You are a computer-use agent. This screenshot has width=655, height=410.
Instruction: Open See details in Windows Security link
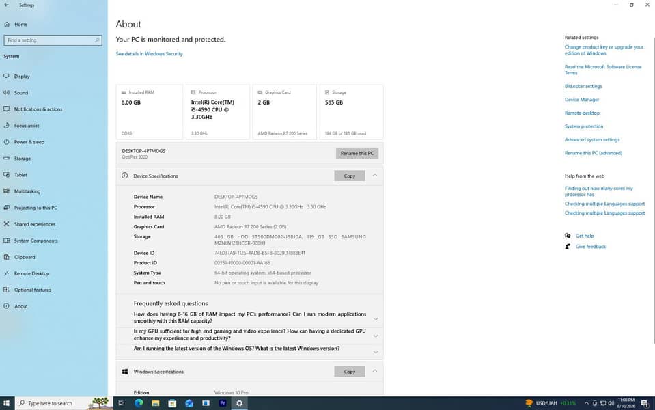(x=149, y=54)
